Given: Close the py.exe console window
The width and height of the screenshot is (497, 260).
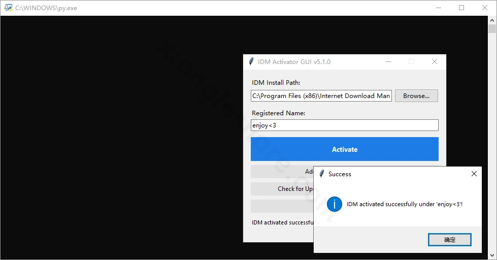Looking at the screenshot, I should [485, 8].
